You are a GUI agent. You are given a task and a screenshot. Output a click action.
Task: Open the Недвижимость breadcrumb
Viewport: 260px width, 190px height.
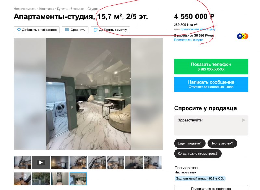[x=25, y=9]
